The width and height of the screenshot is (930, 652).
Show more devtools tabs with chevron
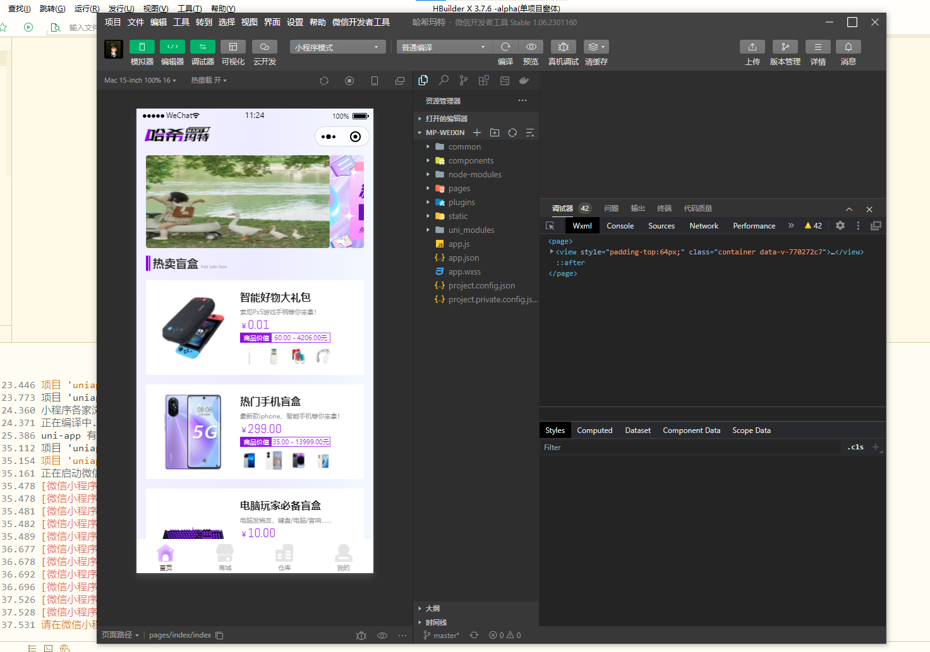click(791, 225)
